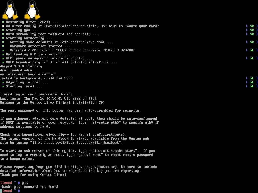The width and height of the screenshot is (258, 193).
Task: Click the Gentoo Handbook wiki URL
Action: coord(81,143)
